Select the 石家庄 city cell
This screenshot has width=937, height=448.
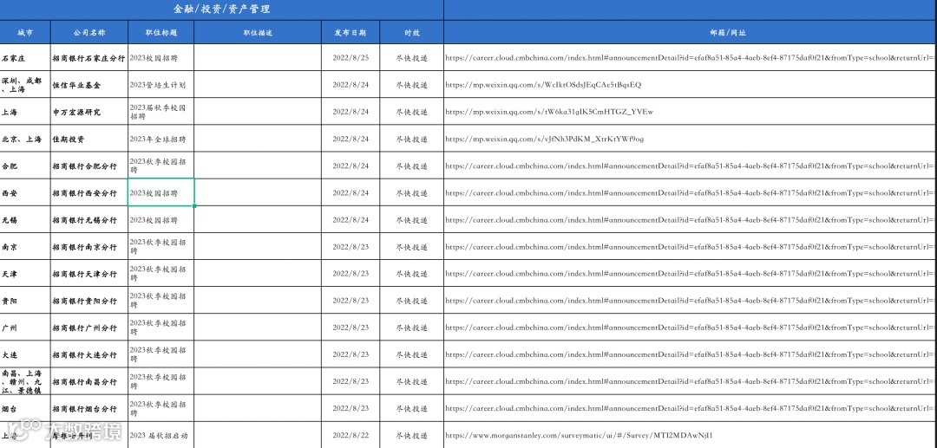[25, 58]
